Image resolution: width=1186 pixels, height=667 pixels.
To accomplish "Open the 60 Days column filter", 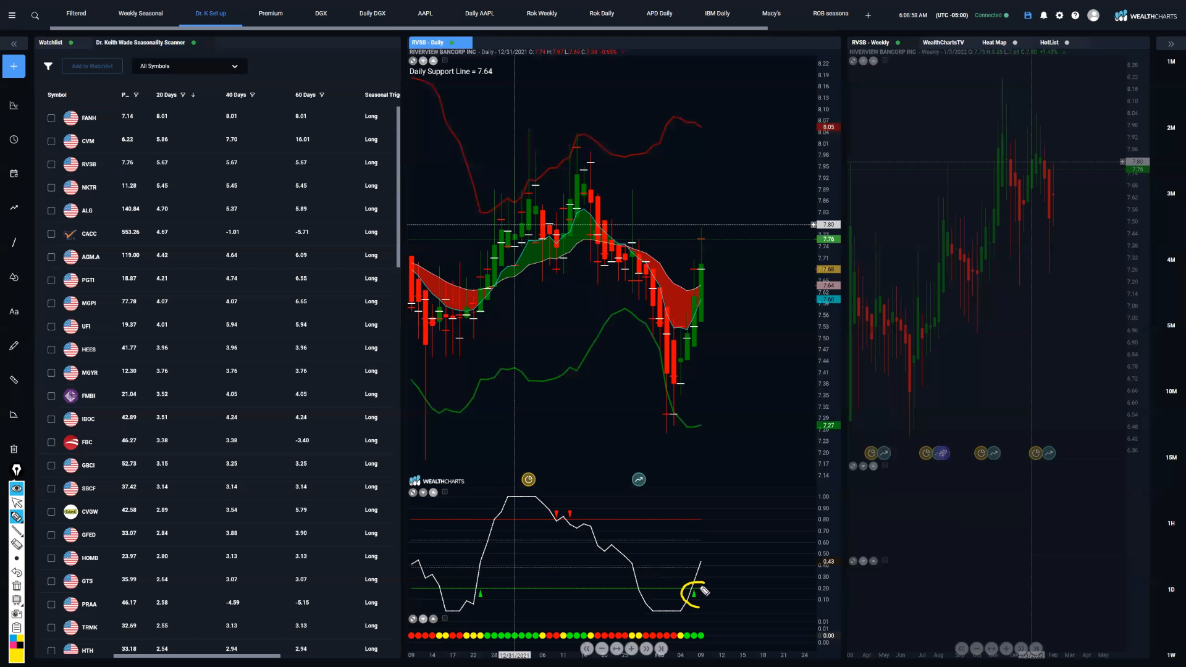I will click(322, 95).
